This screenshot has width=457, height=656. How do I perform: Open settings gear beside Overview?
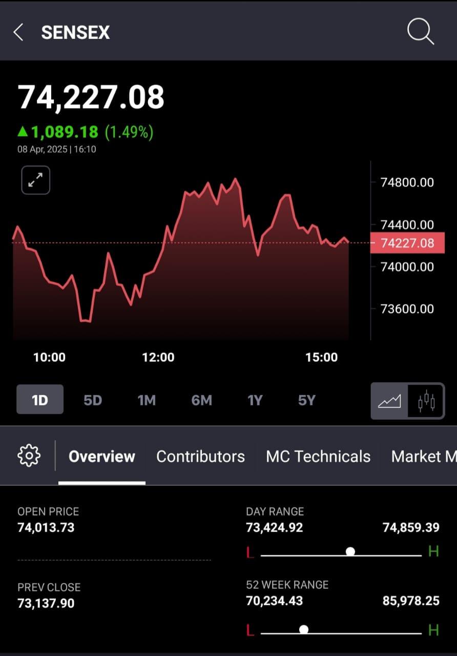(29, 455)
